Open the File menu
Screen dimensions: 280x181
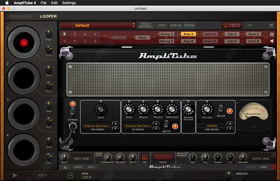[x=43, y=3]
